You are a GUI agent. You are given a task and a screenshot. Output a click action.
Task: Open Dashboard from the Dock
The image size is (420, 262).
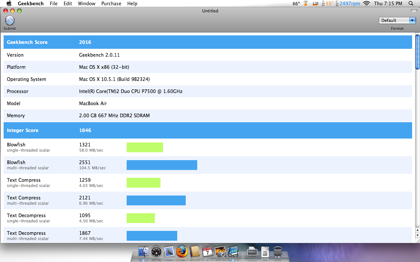coord(156,252)
